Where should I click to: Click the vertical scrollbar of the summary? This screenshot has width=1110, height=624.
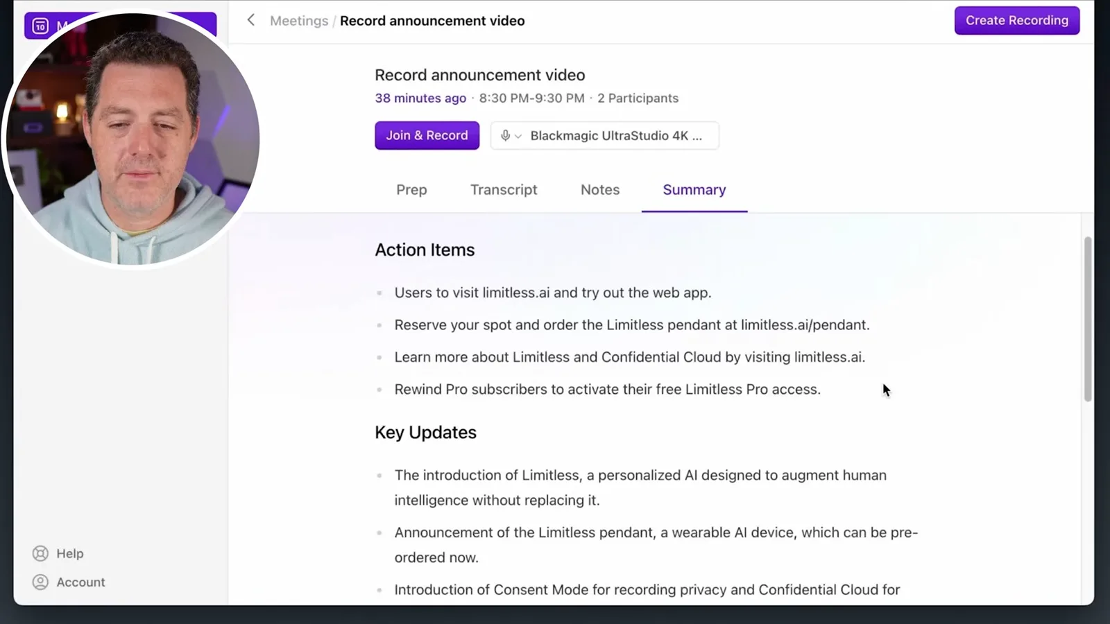click(x=1088, y=319)
